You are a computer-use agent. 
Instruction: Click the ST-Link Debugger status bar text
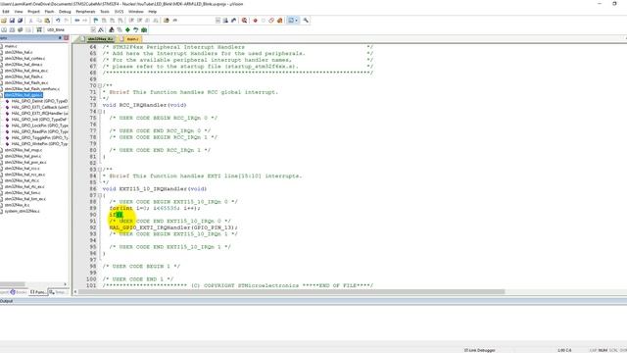tap(479, 350)
